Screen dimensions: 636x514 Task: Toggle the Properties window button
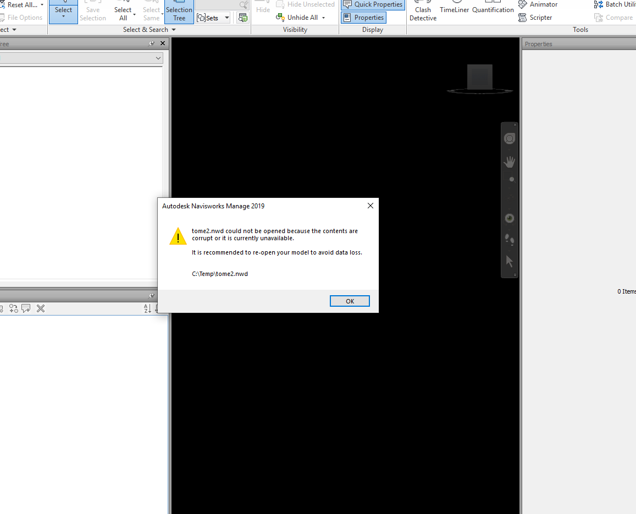click(363, 18)
